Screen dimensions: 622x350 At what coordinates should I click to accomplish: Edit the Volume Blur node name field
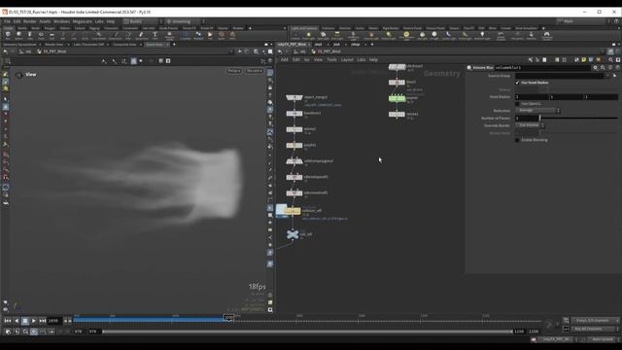click(542, 68)
